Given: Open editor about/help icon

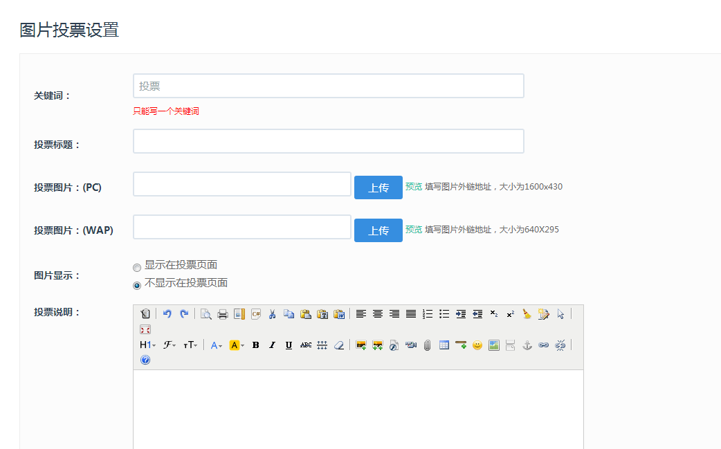Looking at the screenshot, I should point(145,360).
